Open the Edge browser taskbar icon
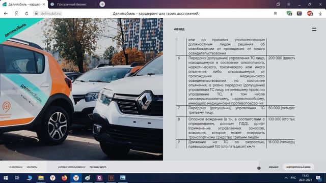The height and width of the screenshot is (183, 326). pyautogui.click(x=29, y=178)
